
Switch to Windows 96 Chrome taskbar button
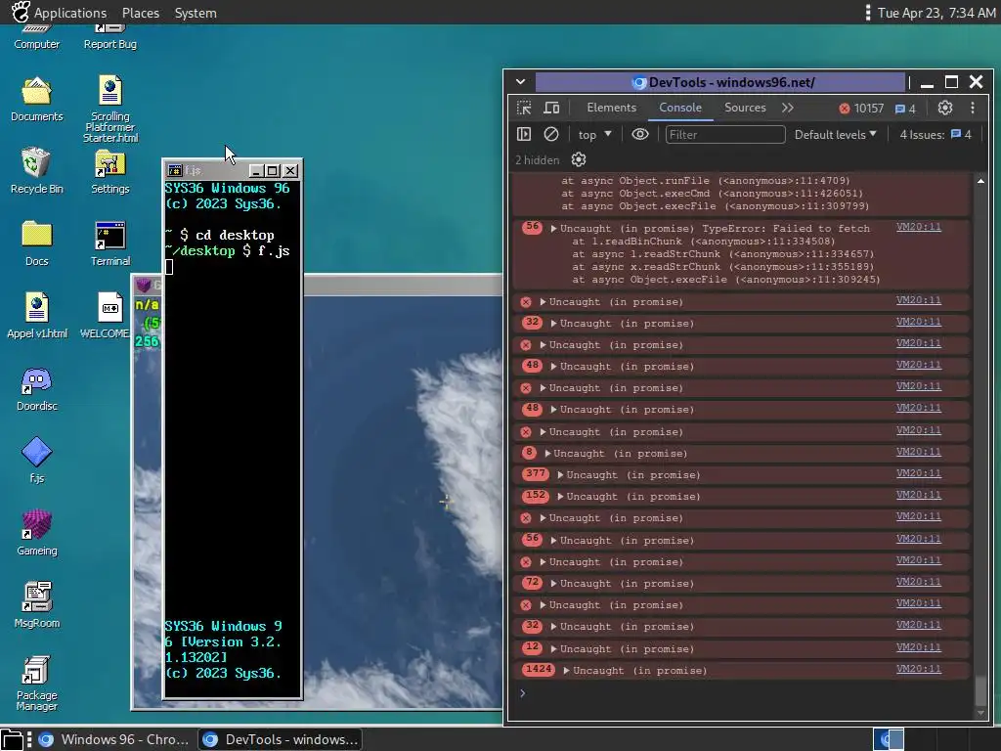click(114, 739)
